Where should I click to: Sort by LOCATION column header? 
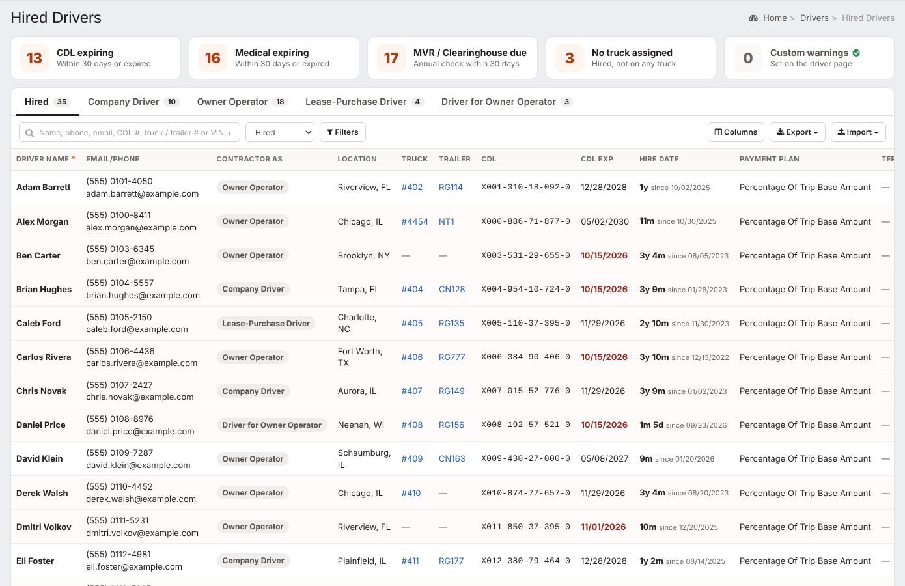pos(357,159)
